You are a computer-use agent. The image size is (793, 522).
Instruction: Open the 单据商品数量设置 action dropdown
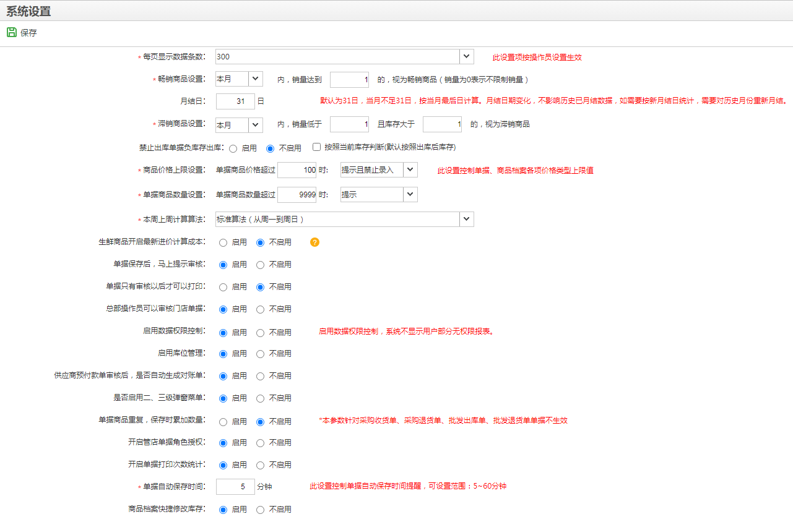pyautogui.click(x=410, y=195)
